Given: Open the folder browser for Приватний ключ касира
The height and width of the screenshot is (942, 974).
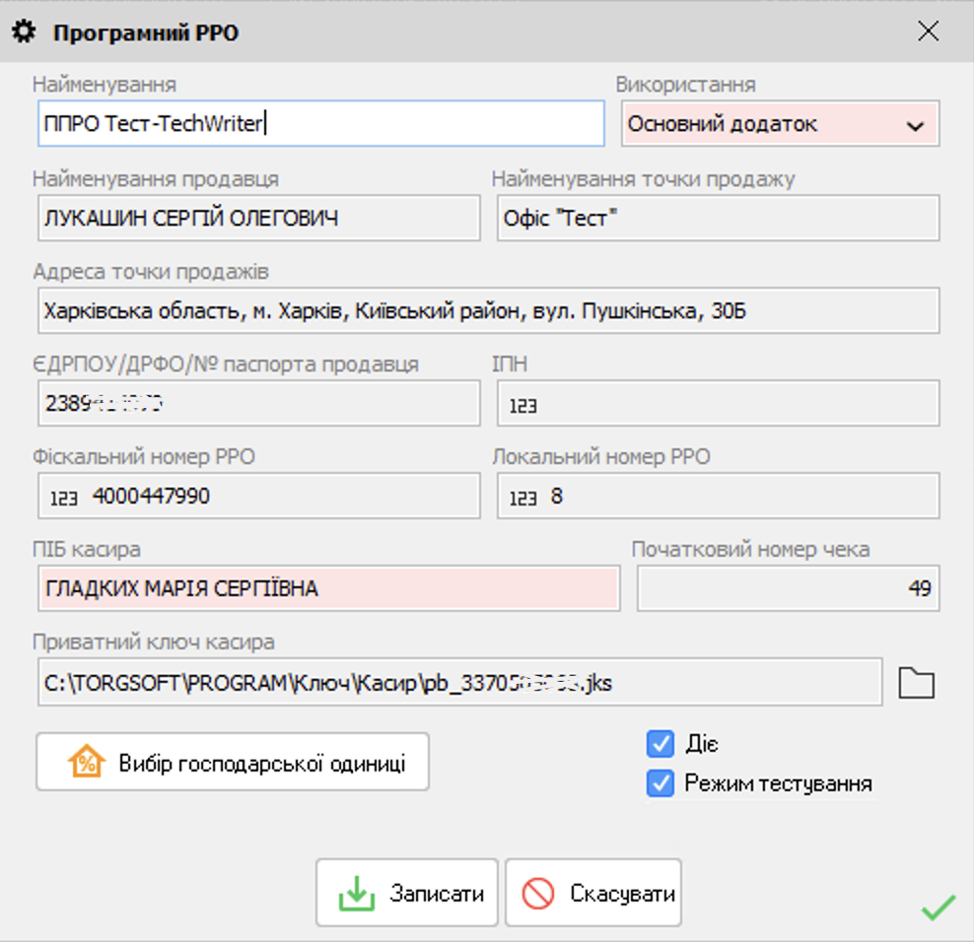Looking at the screenshot, I should click(x=917, y=681).
